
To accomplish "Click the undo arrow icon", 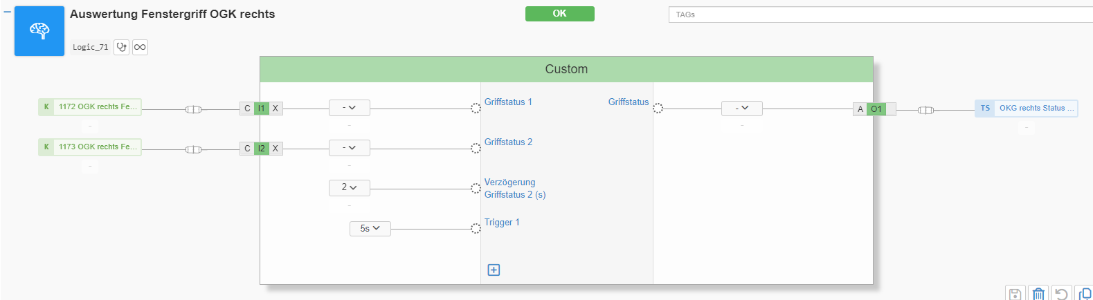I will click(1061, 294).
